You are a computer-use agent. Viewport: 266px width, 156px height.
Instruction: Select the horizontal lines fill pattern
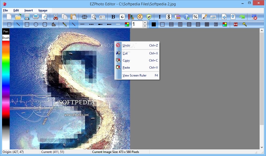pos(171,24)
